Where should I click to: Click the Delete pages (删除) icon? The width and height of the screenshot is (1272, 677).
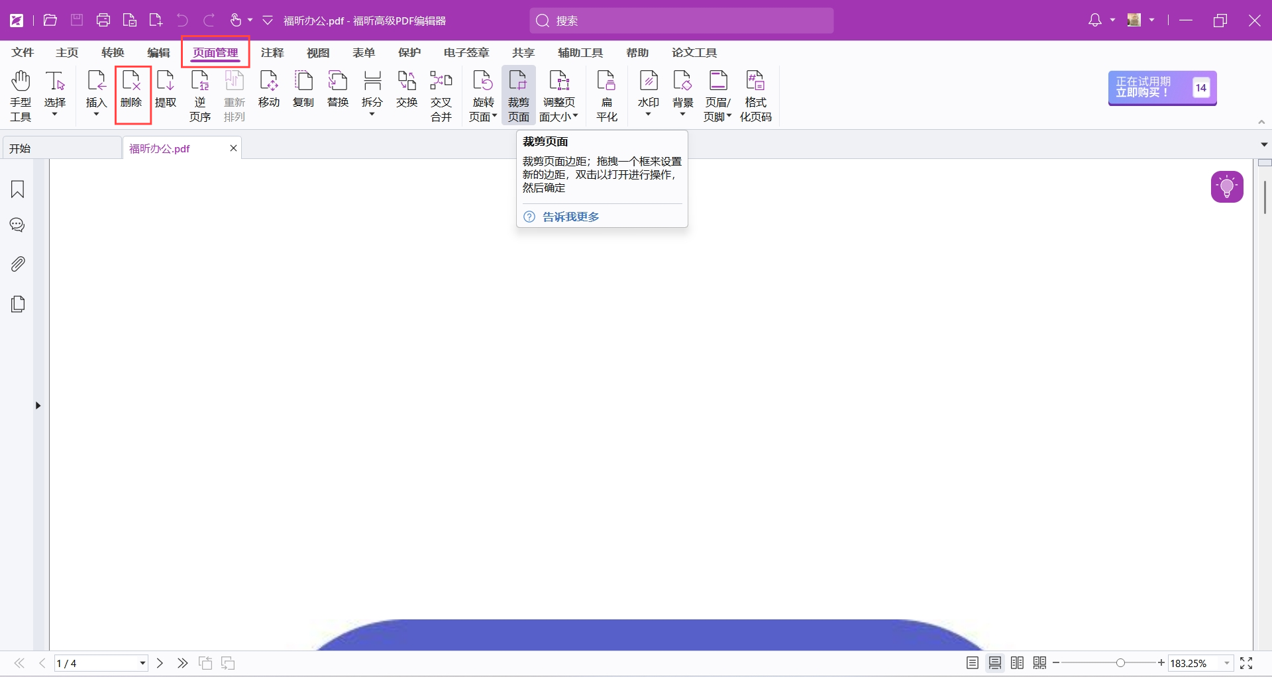[x=131, y=89]
